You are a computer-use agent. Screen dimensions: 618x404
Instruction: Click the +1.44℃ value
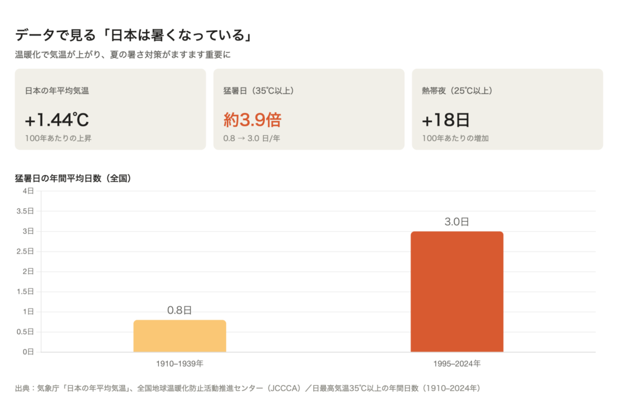tap(57, 120)
